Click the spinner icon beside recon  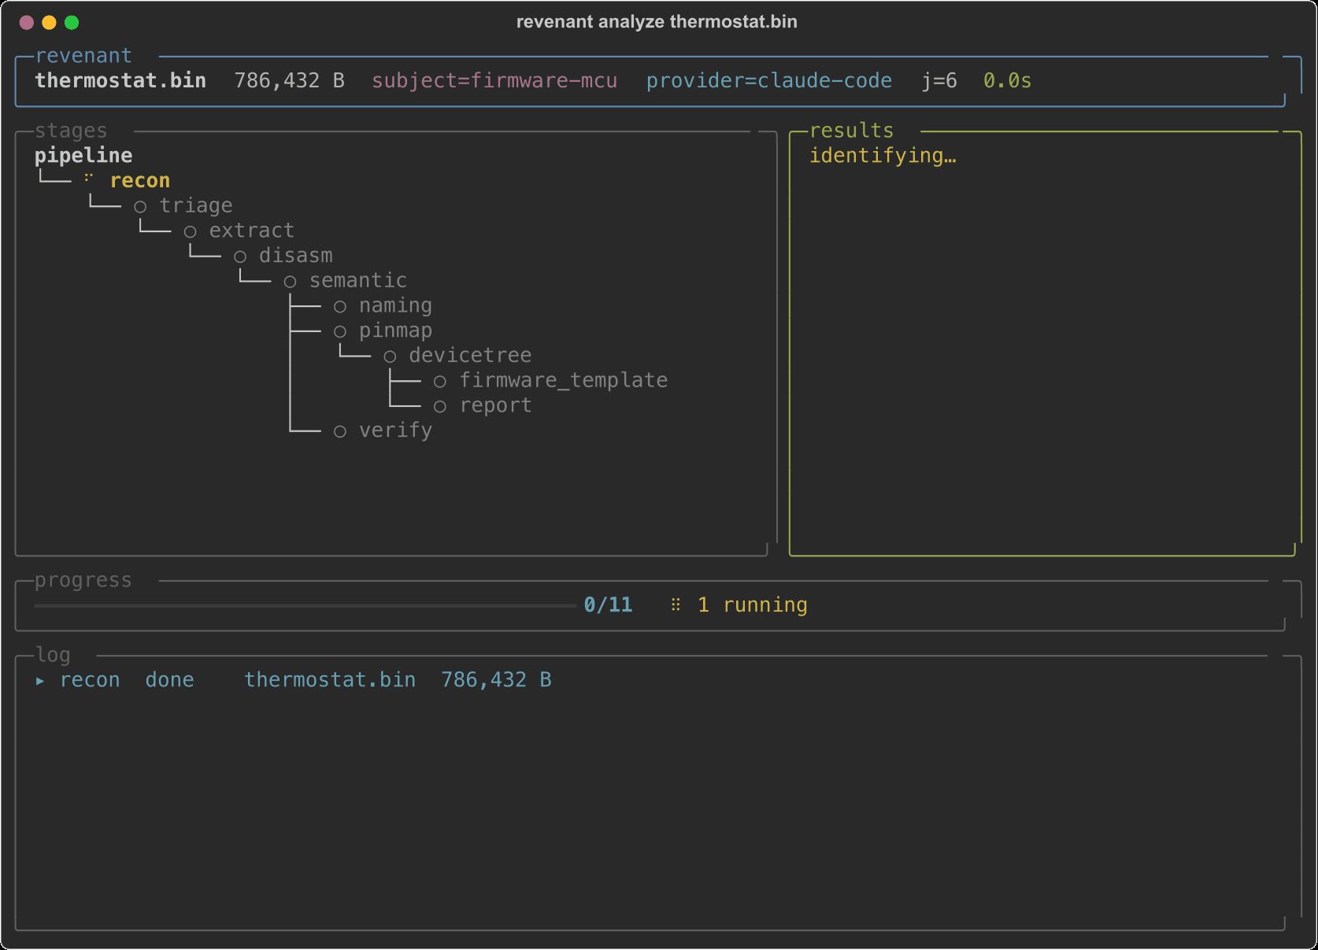[x=89, y=179]
